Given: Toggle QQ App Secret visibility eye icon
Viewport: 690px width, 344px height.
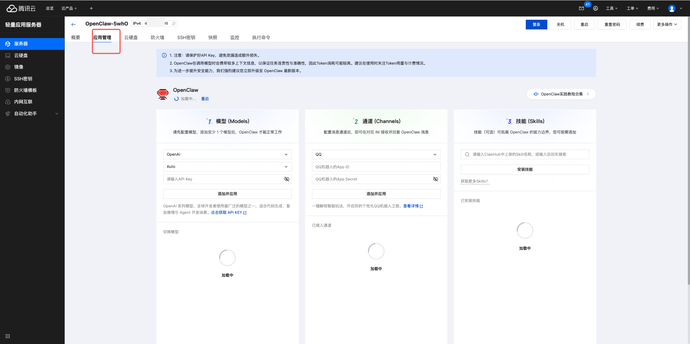Looking at the screenshot, I should tap(436, 179).
